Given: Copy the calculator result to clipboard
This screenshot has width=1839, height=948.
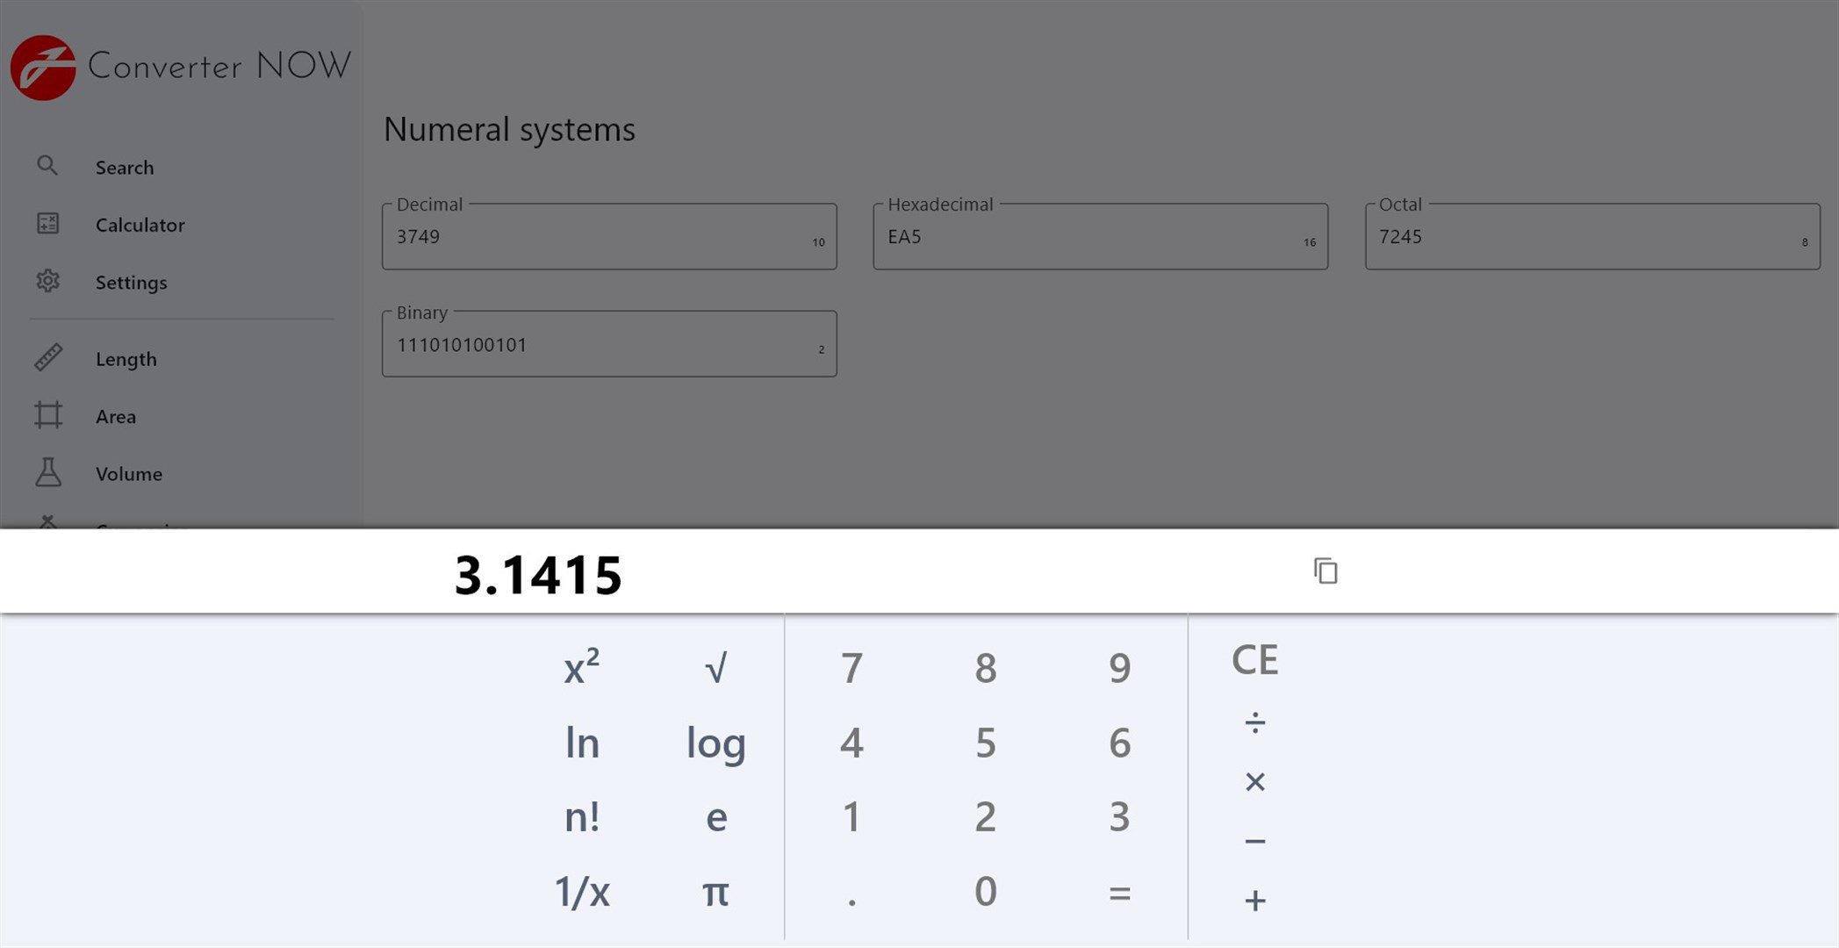Looking at the screenshot, I should click(1325, 571).
